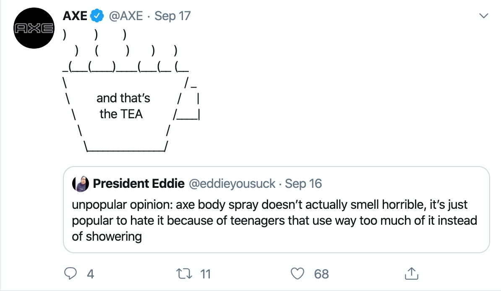Open AXE's profile picture

click(34, 28)
